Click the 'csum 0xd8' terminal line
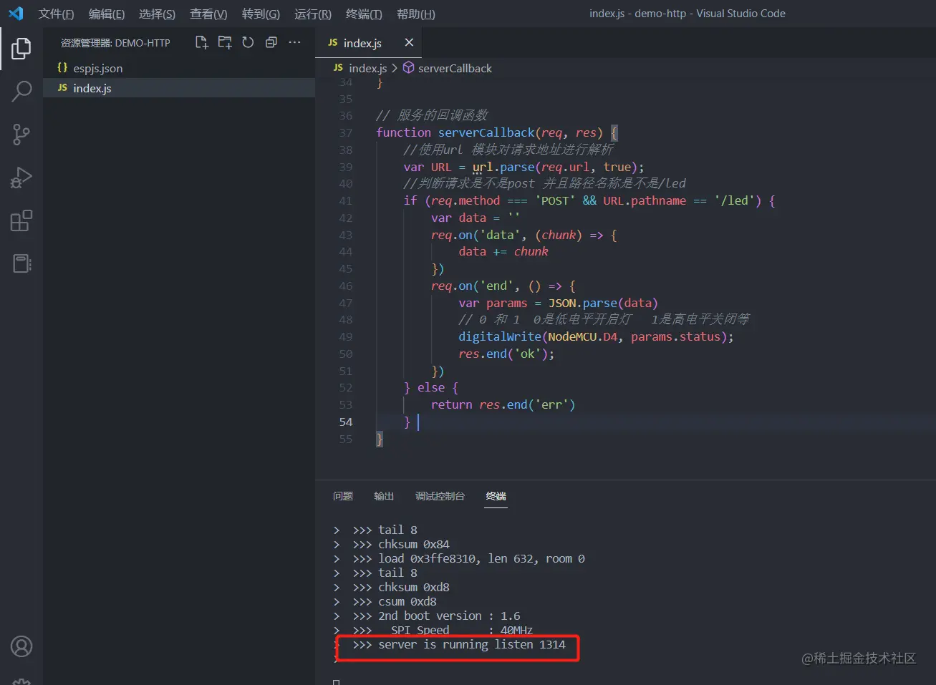 (407, 601)
